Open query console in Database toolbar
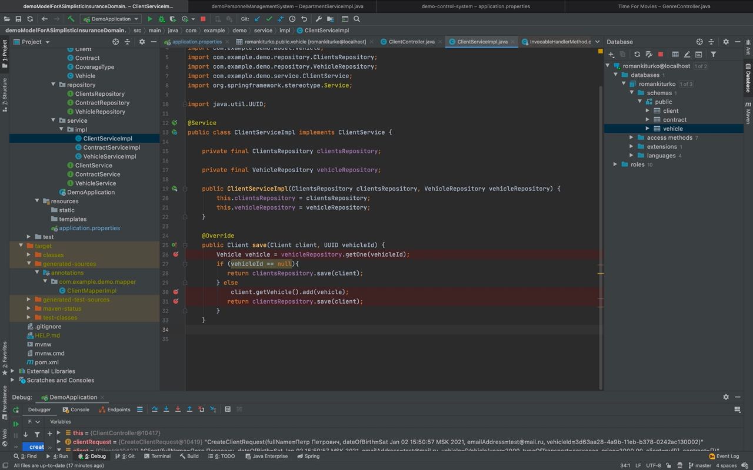This screenshot has width=753, height=470. (698, 54)
